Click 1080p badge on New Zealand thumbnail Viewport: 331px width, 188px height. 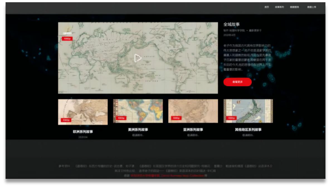pyautogui.click(x=231, y=118)
